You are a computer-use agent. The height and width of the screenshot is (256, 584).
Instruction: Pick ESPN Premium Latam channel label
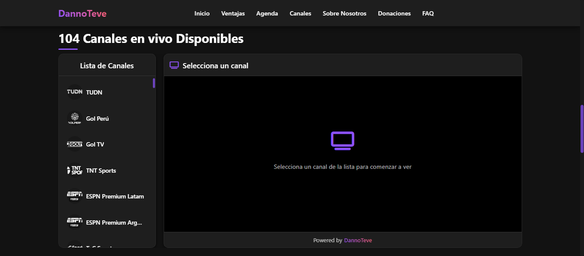(x=115, y=196)
